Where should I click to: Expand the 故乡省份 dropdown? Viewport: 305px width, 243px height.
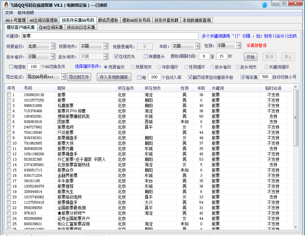53,56
